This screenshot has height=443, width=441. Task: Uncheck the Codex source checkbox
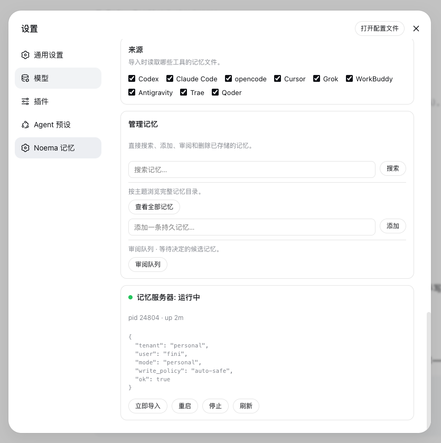pyautogui.click(x=132, y=79)
